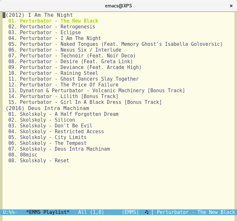Select 'Technoir (Feat. Noir Deco)' track

pos(72,56)
